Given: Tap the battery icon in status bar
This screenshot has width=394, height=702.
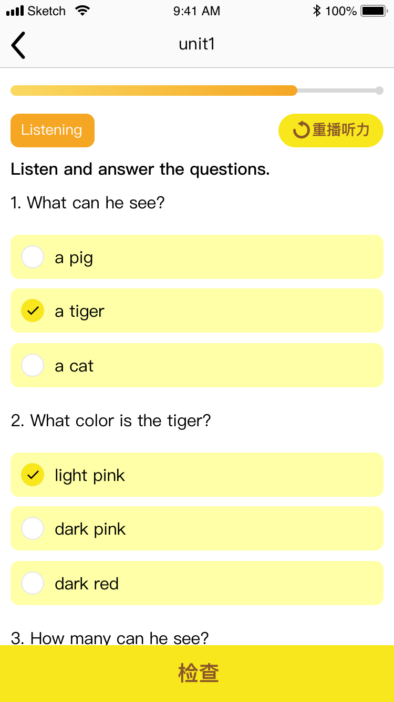Looking at the screenshot, I should 374,11.
